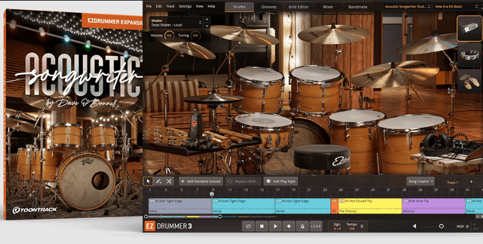Click the loop range start handle
483x244 pixels.
point(146,217)
